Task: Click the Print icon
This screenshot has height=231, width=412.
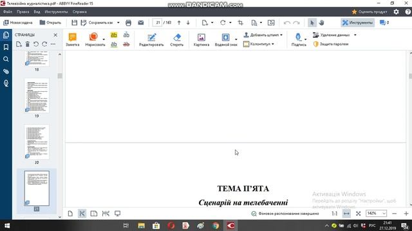Action: (x=128, y=22)
